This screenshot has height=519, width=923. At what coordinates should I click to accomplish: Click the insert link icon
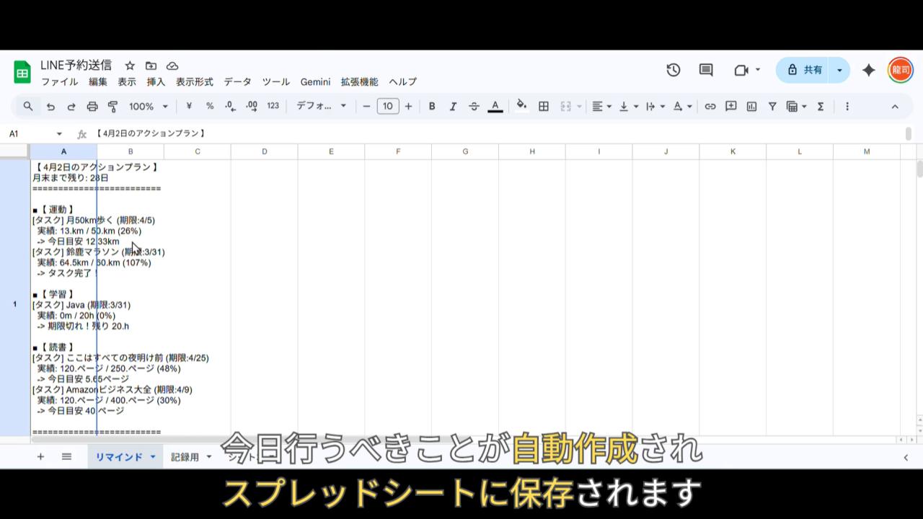(710, 107)
